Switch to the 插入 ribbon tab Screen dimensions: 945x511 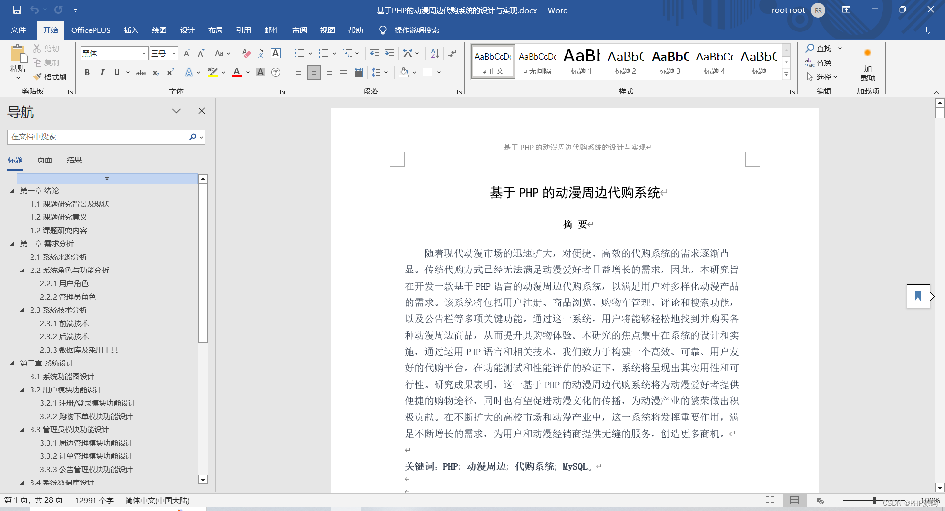click(x=131, y=30)
